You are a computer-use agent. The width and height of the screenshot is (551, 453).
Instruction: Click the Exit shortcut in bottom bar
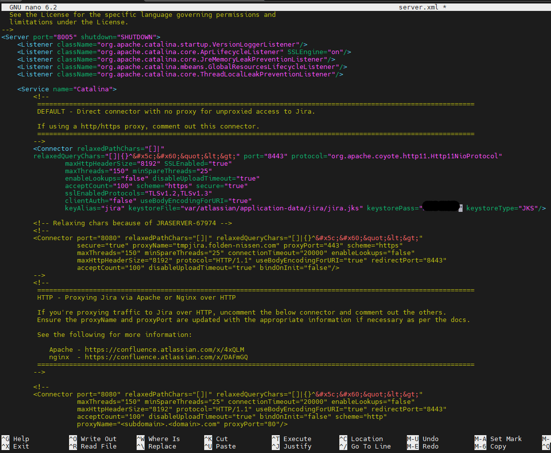click(x=21, y=446)
